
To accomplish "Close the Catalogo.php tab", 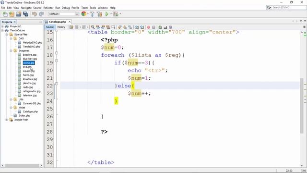I will point(70,22).
